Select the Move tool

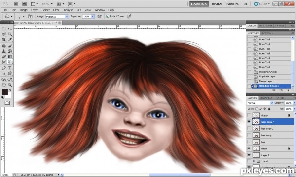click(10, 29)
